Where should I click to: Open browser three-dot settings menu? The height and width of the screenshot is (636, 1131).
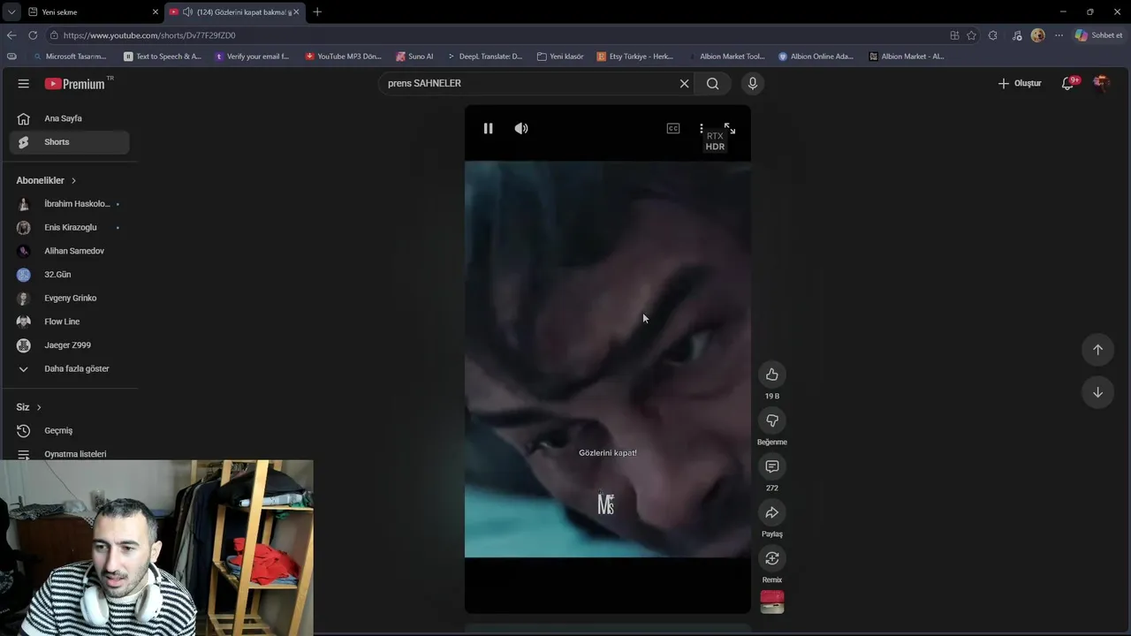(1059, 35)
